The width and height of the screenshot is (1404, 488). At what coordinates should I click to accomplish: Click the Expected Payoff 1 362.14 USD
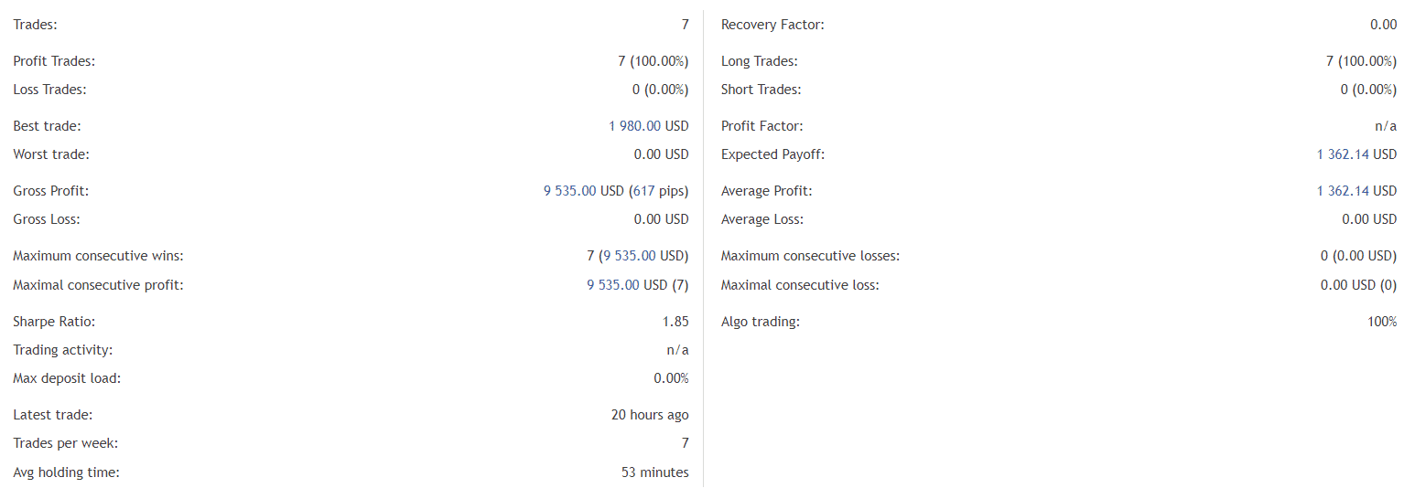coord(1357,154)
